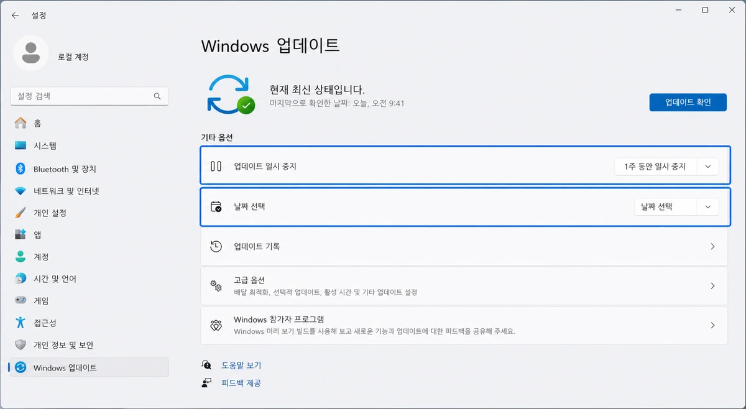This screenshot has width=746, height=409.
Task: Click the time and language globe icon
Action: 21,278
